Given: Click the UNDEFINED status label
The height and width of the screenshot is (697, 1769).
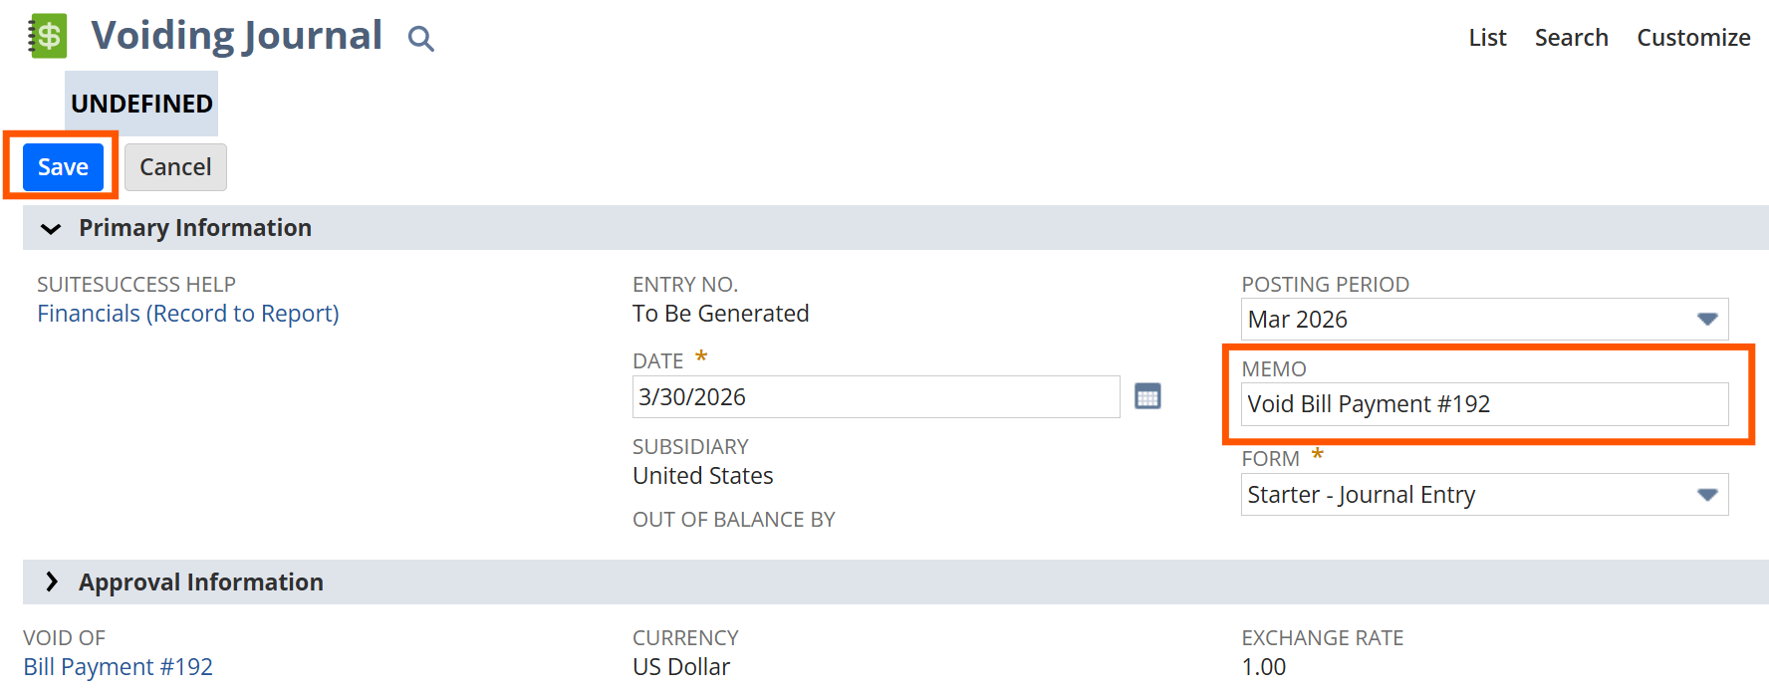Looking at the screenshot, I should pos(141,104).
